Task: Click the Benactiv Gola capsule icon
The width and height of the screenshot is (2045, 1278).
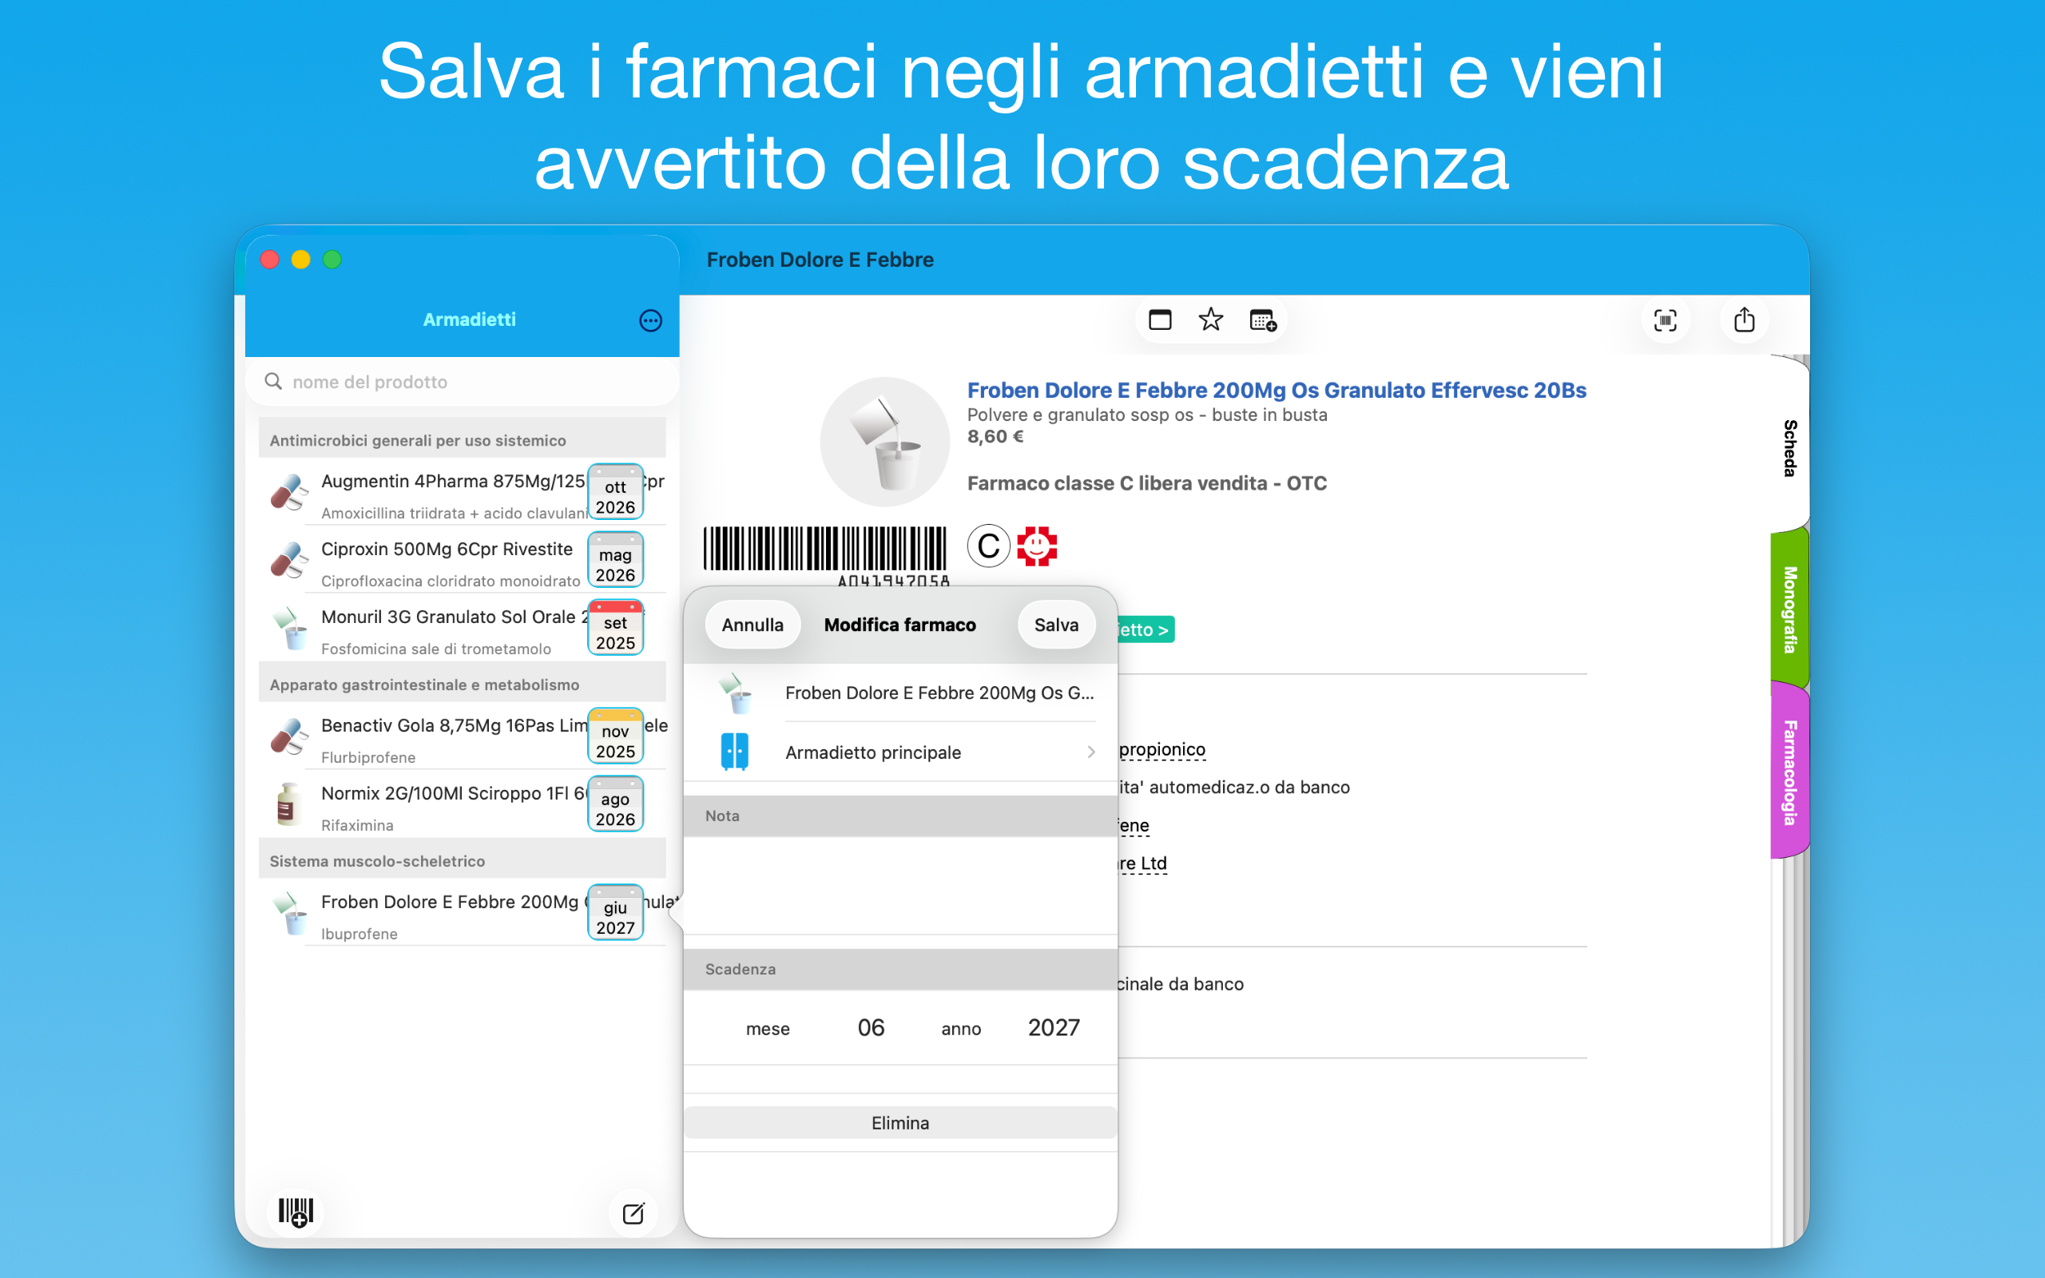Action: tap(288, 738)
